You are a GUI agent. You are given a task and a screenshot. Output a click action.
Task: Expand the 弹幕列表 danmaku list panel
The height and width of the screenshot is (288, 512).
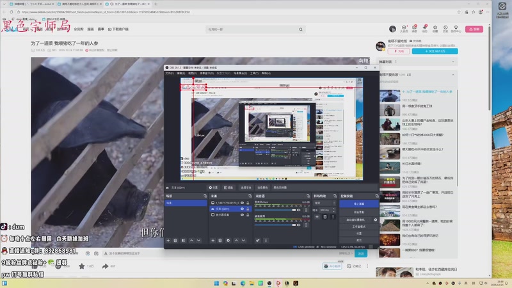452,61
